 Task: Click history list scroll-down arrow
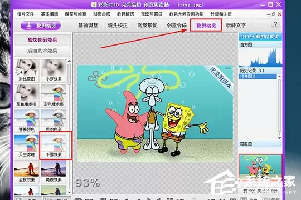tap(279, 138)
